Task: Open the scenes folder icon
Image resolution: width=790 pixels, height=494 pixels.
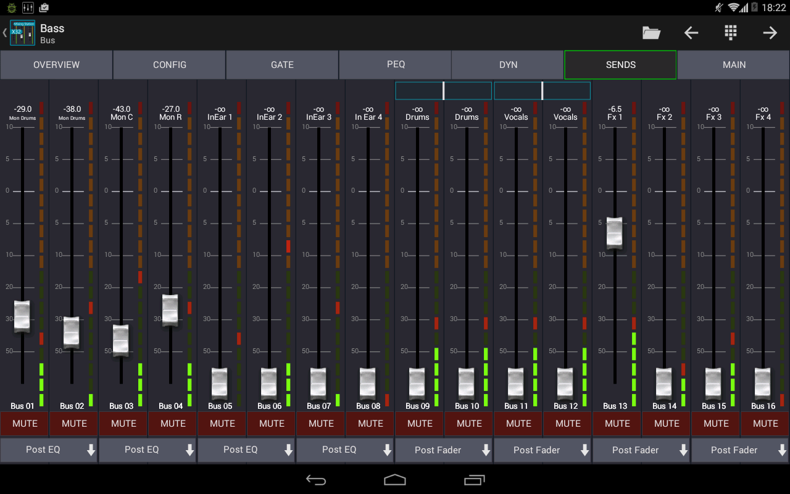Action: point(651,33)
